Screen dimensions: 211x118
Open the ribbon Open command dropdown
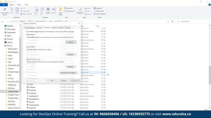click(x=91, y=8)
